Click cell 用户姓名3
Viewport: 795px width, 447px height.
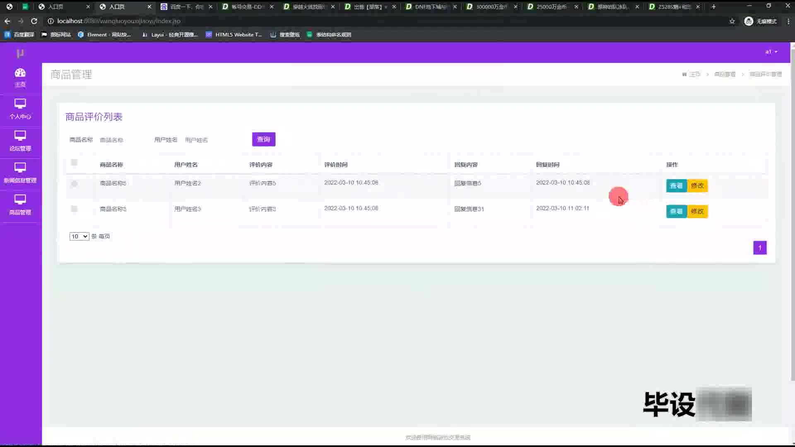(x=188, y=209)
